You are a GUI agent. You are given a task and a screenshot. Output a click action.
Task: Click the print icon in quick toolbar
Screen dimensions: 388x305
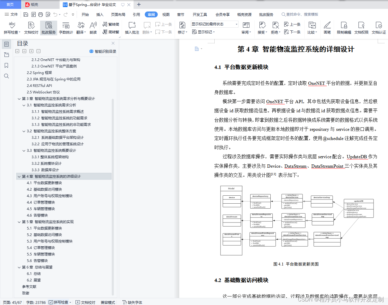pyautogui.click(x=40, y=14)
